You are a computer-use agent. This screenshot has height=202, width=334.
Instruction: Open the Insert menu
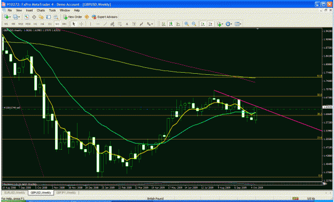[29, 10]
